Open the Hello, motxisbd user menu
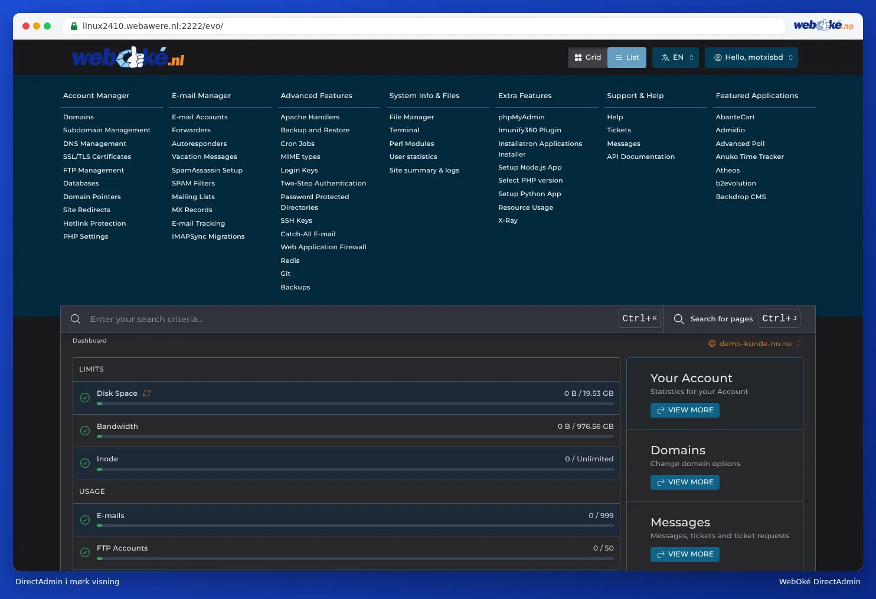This screenshot has height=599, width=876. [751, 57]
